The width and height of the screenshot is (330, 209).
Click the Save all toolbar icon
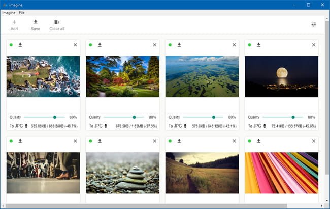[36, 22]
